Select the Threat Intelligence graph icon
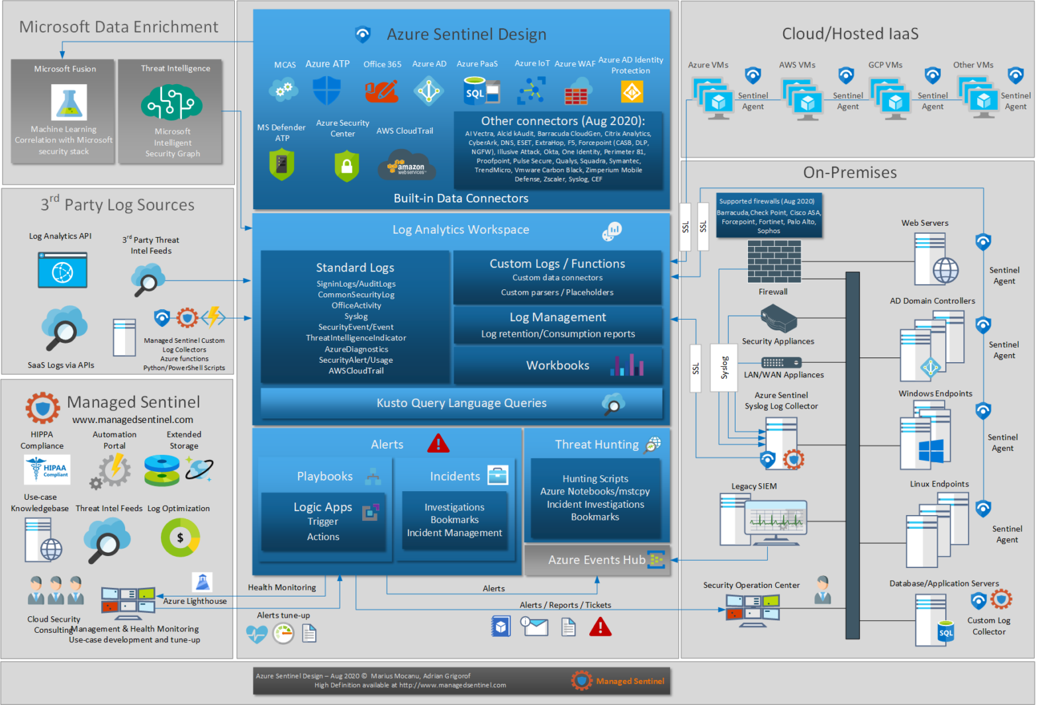 pyautogui.click(x=171, y=102)
